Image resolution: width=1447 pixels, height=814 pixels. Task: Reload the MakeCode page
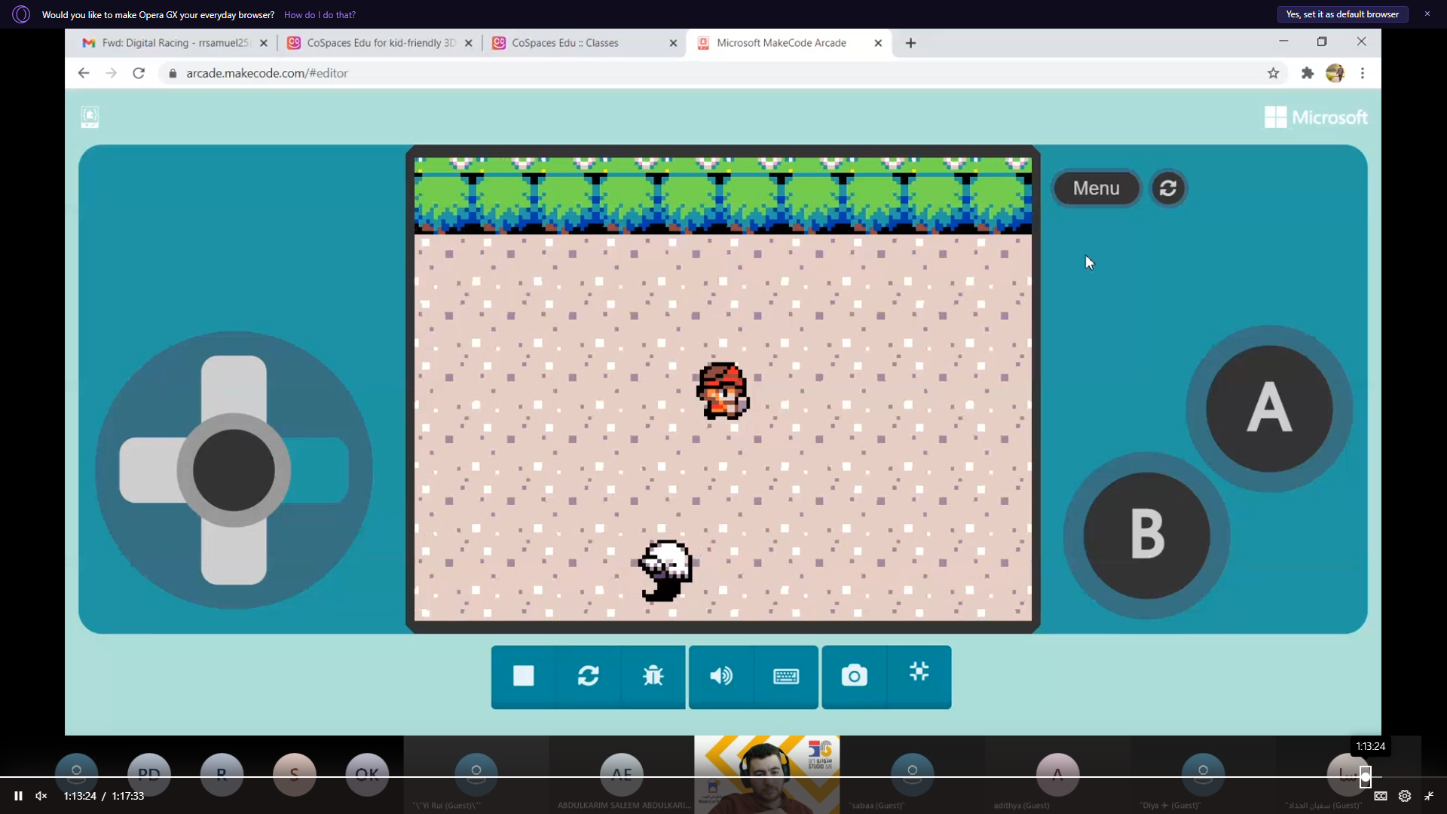(x=139, y=73)
